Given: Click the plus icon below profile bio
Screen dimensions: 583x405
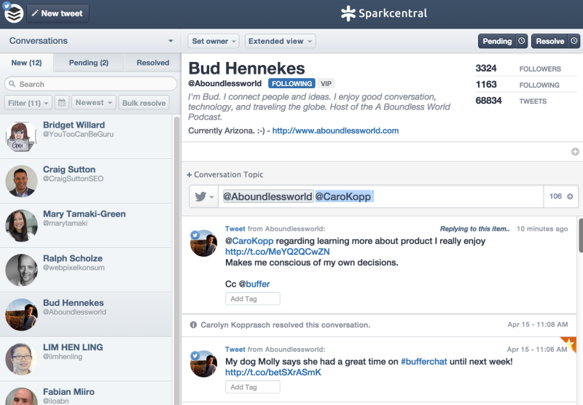Looking at the screenshot, I should (575, 152).
